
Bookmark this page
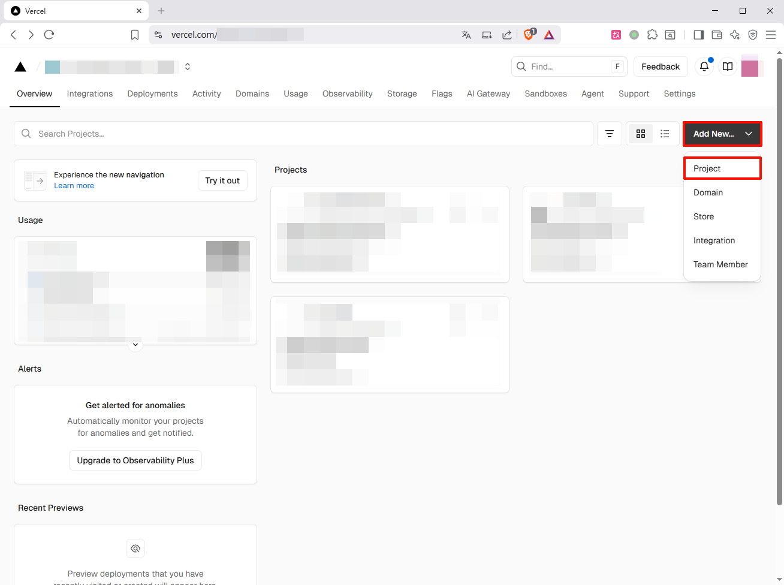click(135, 35)
